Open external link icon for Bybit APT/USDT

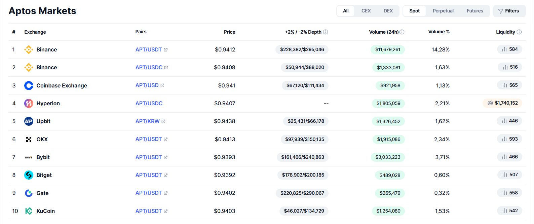pyautogui.click(x=166, y=157)
